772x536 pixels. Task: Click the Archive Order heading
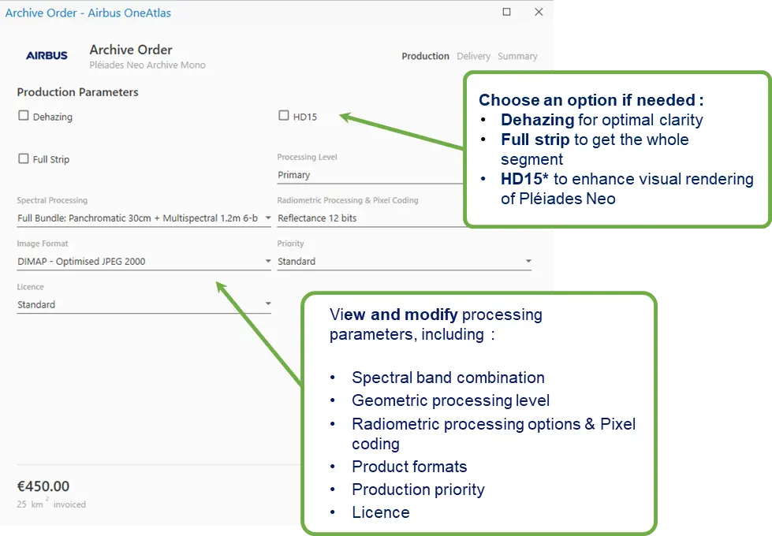(131, 50)
